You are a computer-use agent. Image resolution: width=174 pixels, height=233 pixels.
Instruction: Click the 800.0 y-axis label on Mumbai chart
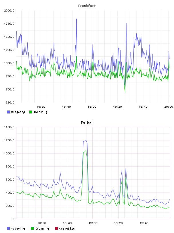[x=10, y=166]
